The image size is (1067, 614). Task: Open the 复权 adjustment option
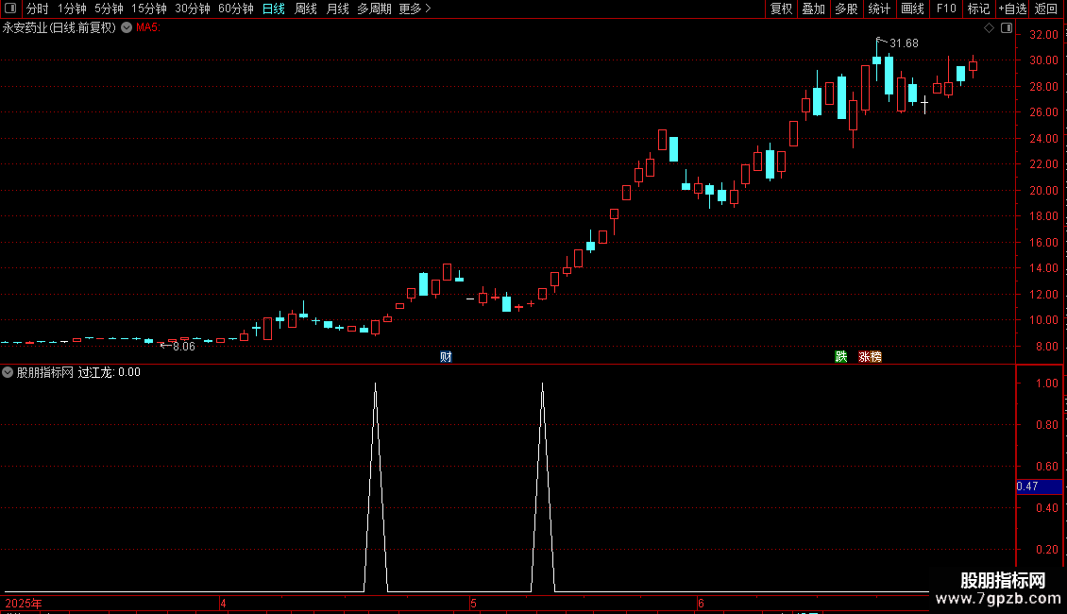tap(781, 9)
